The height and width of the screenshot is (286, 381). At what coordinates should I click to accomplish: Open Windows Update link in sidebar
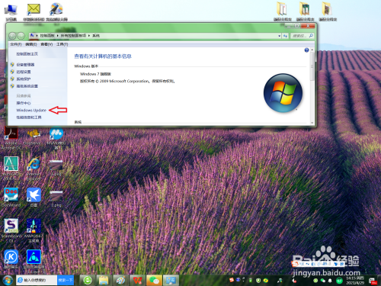(x=31, y=110)
